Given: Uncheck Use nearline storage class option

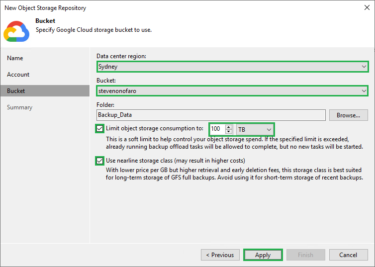Looking at the screenshot, I should [x=99, y=161].
